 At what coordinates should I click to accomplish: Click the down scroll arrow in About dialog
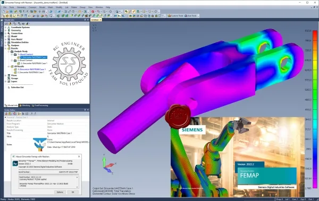(x=77, y=187)
